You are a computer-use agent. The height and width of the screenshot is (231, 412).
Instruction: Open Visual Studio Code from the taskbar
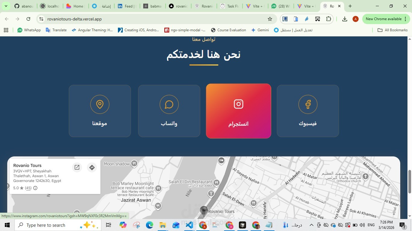(189, 225)
